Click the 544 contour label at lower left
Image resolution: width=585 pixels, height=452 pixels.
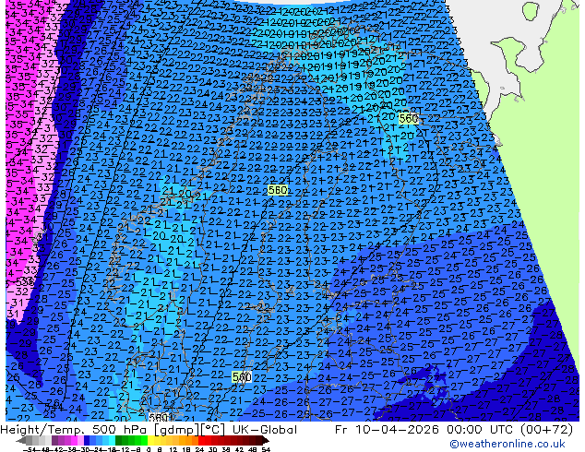click(54, 406)
